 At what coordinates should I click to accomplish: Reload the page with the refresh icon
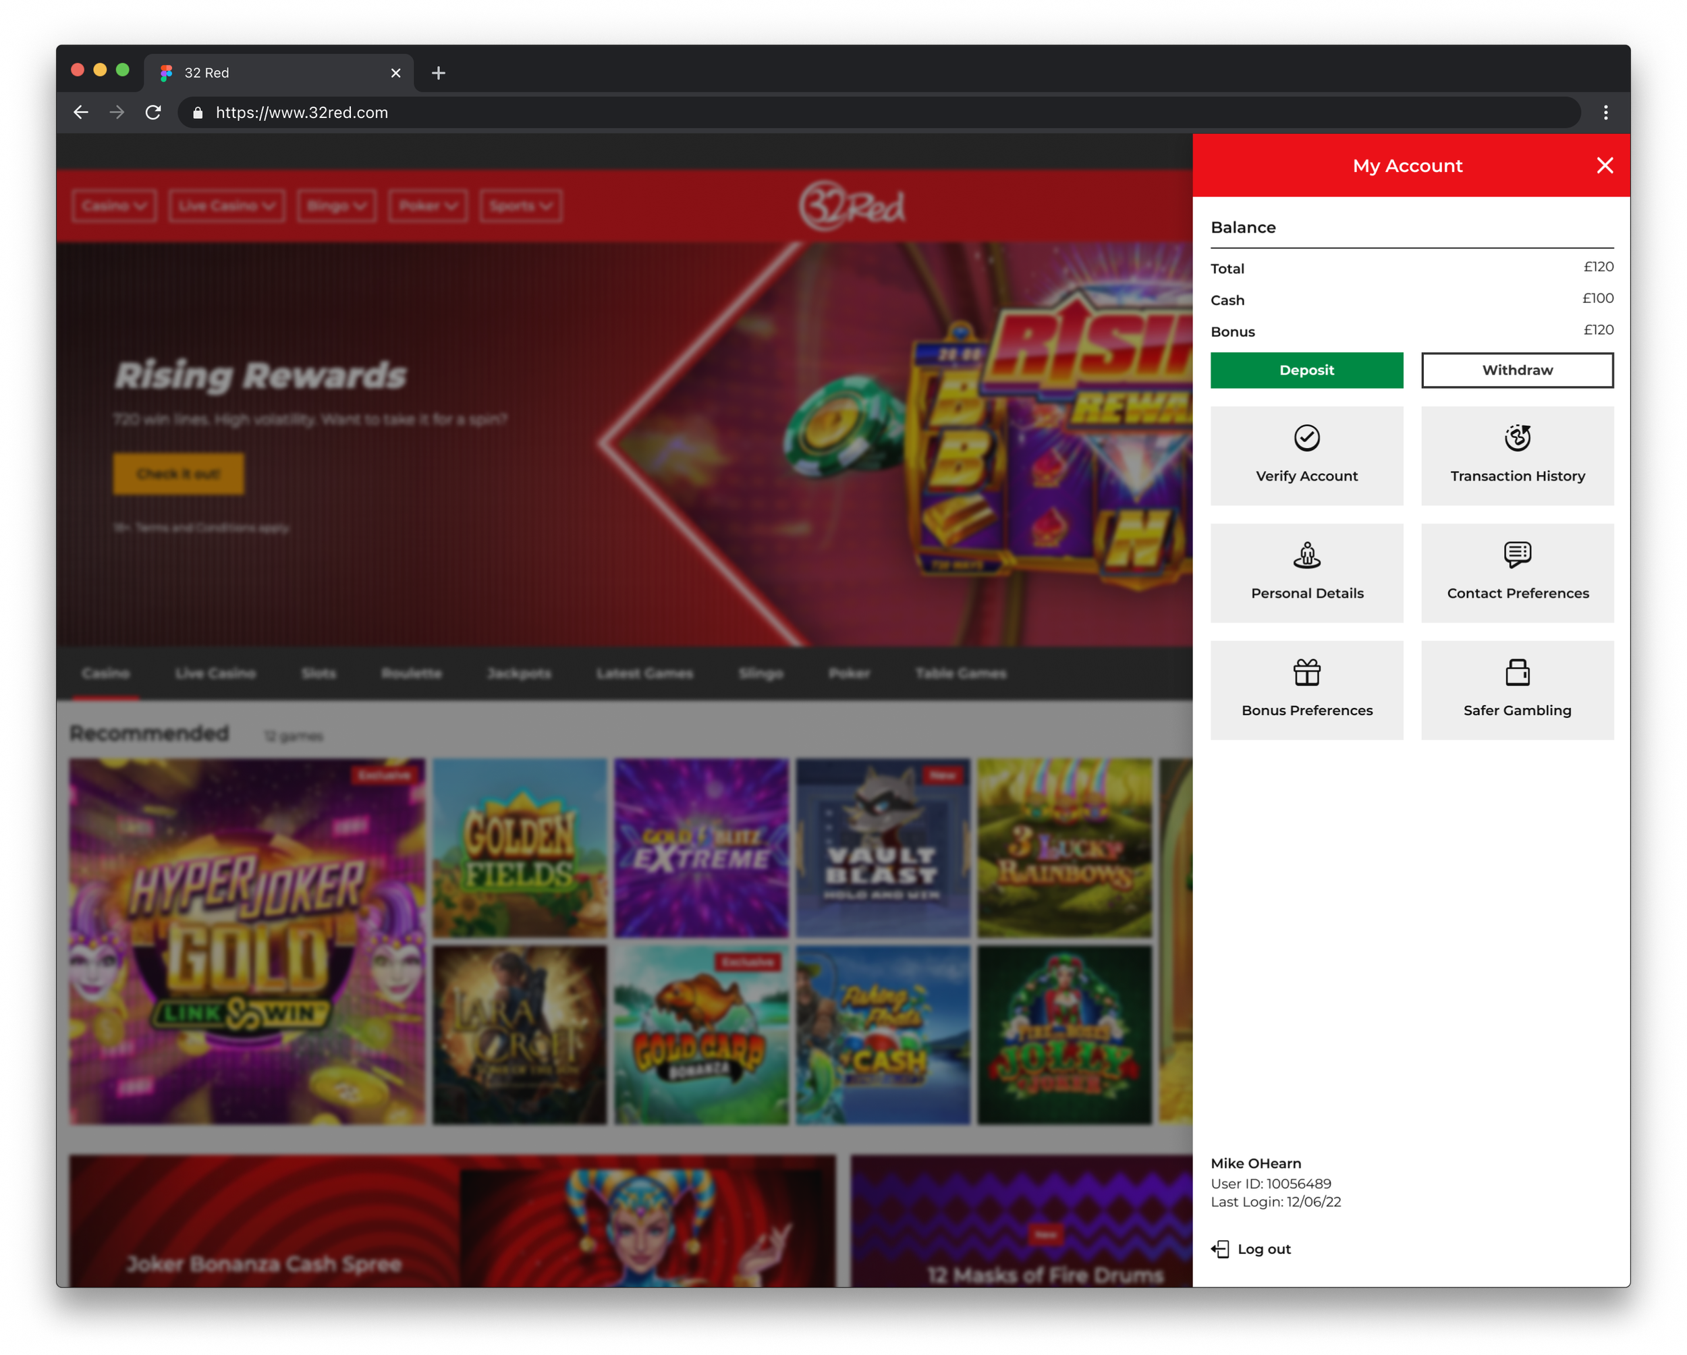(153, 113)
